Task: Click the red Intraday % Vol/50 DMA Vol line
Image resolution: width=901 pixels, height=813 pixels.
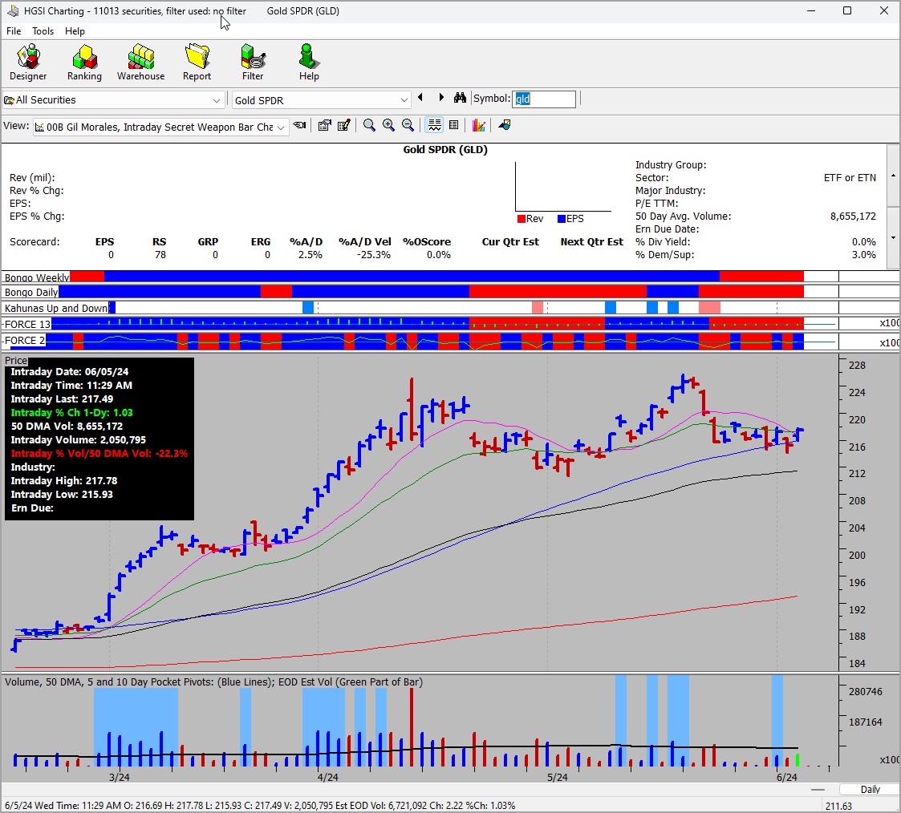Action: pos(99,454)
